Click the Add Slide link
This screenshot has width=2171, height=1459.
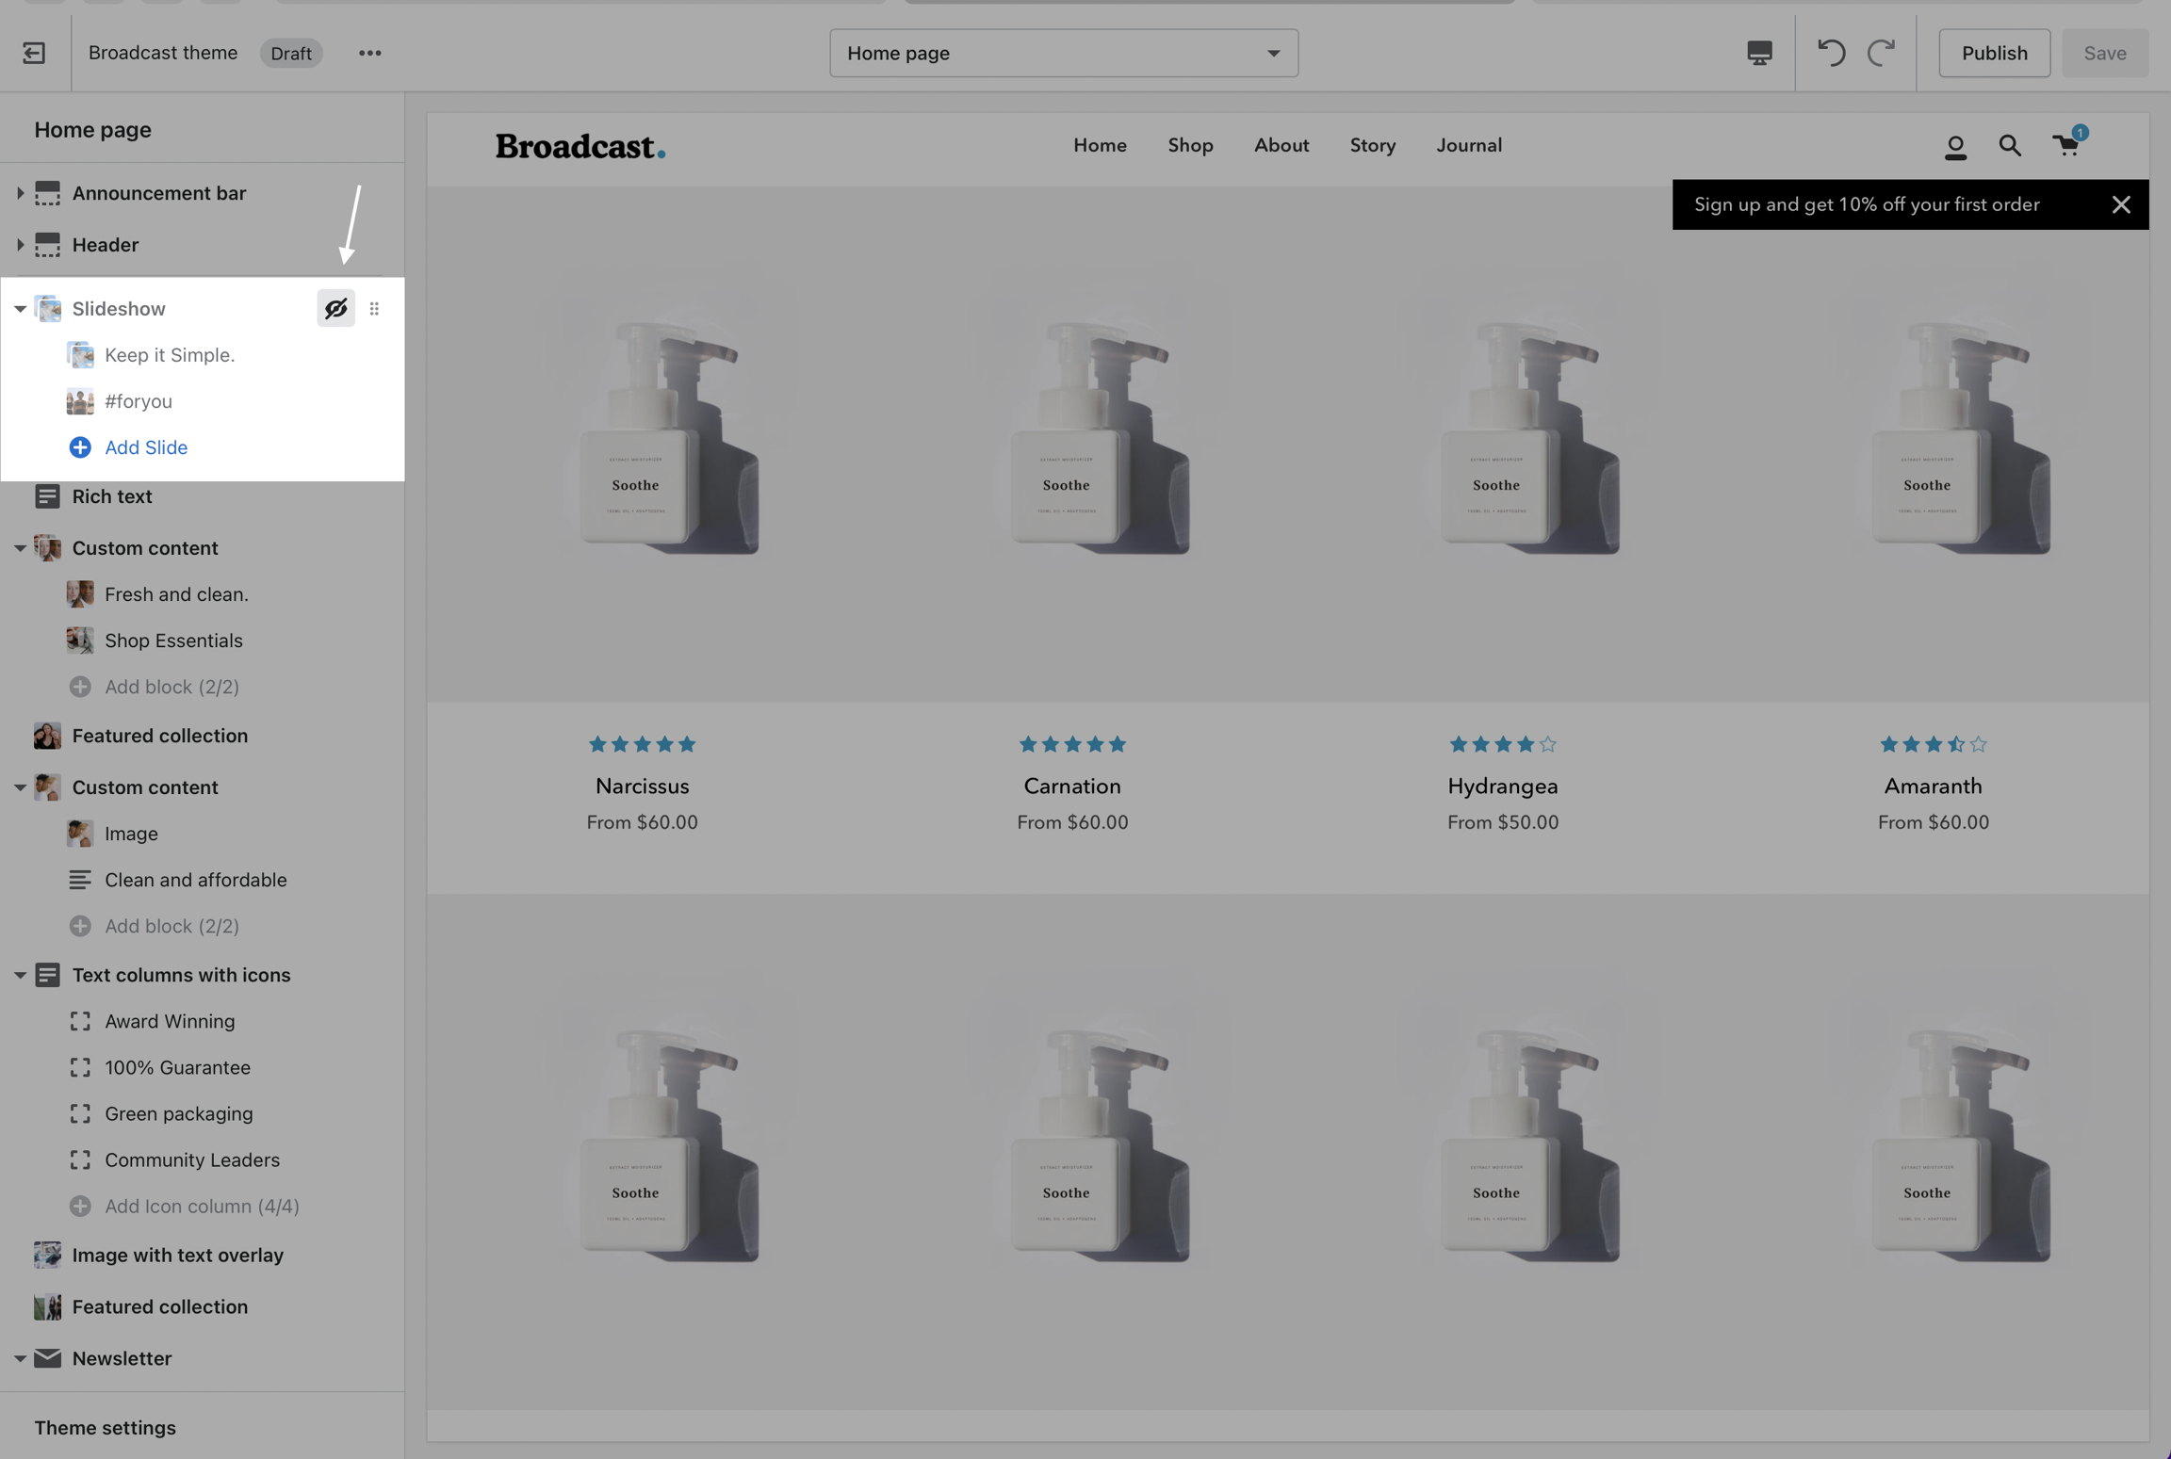click(145, 447)
